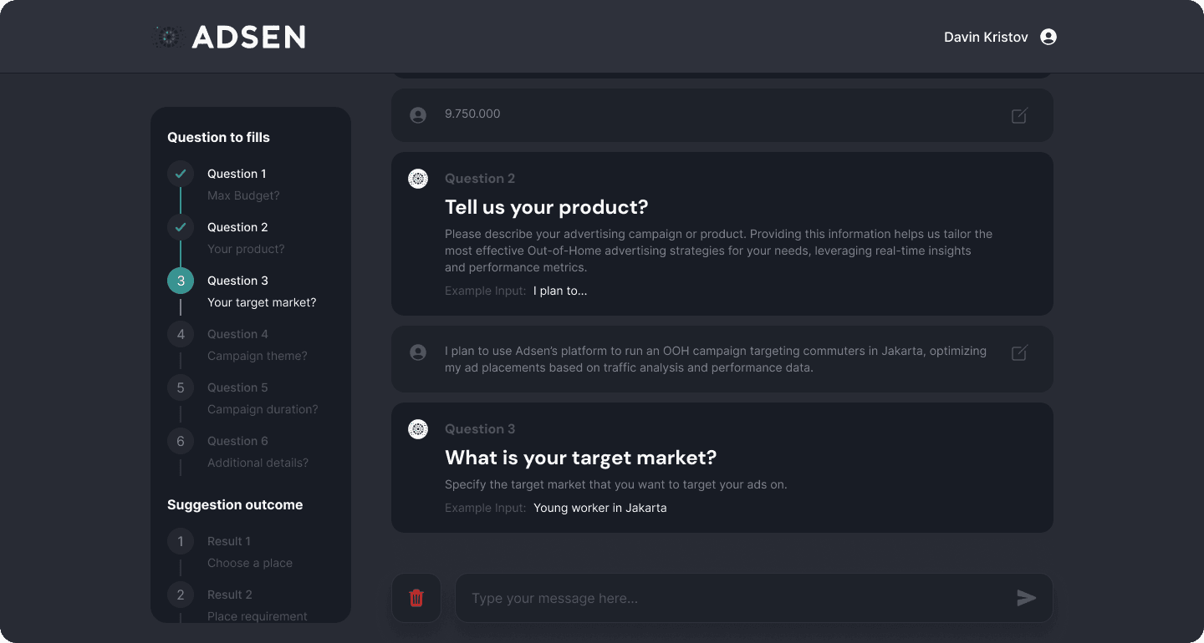Open Question 5 in sidebar
1204x643 pixels.
pyautogui.click(x=237, y=387)
